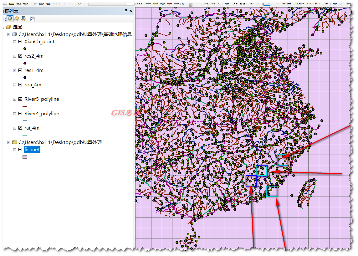Open the toolbar overflow dropdown arrow
The width and height of the screenshot is (358, 256).
tap(191, 3)
